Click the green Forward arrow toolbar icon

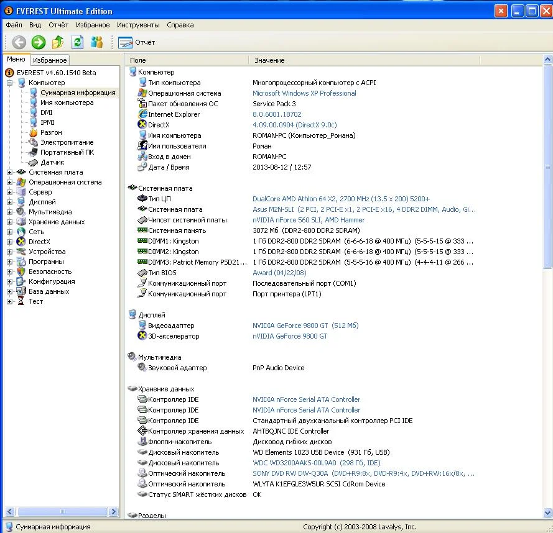point(39,42)
